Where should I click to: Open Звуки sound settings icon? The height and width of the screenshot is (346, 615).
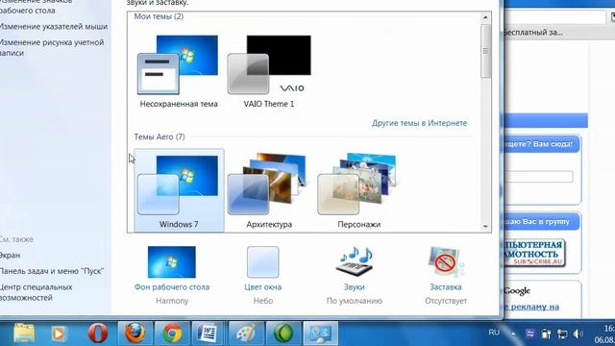355,261
